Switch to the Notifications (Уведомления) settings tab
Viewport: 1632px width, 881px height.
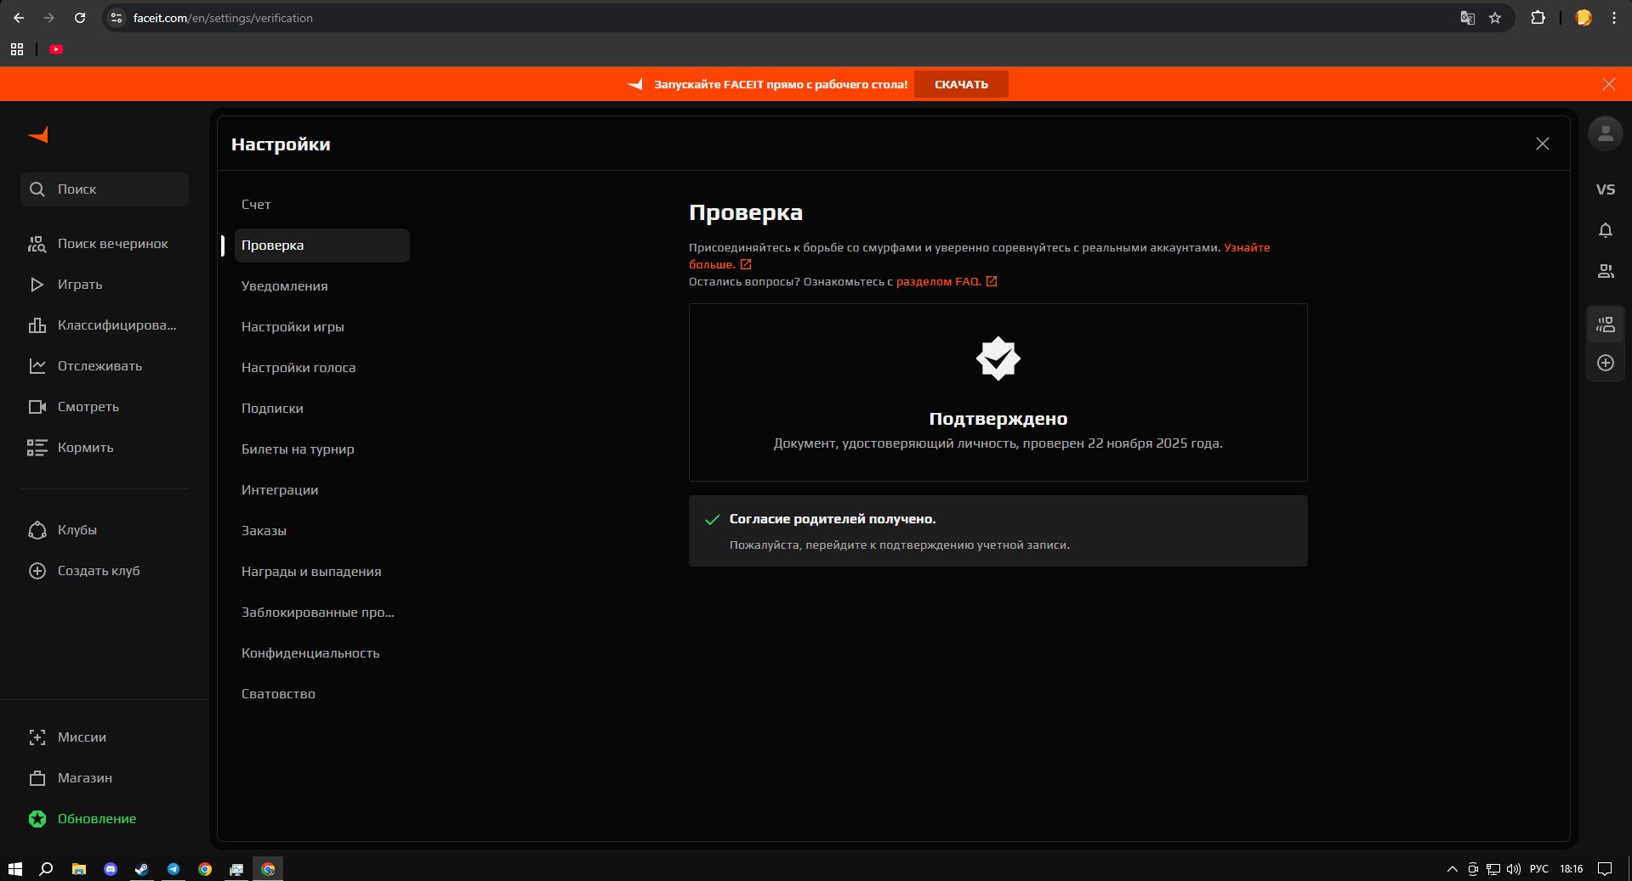pos(285,286)
